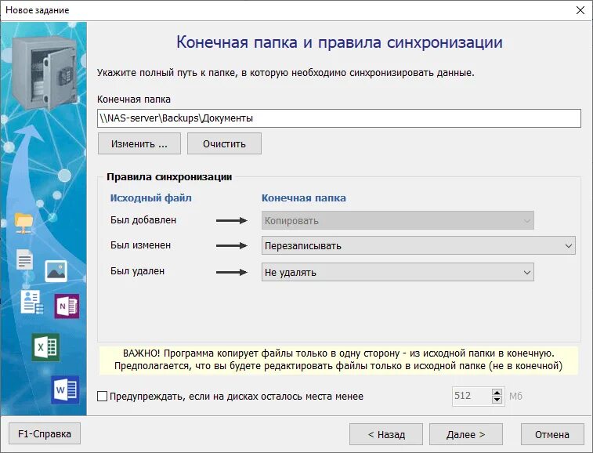Cancel the wizard with the Отмена button
This screenshot has width=593, height=453.
tap(552, 434)
